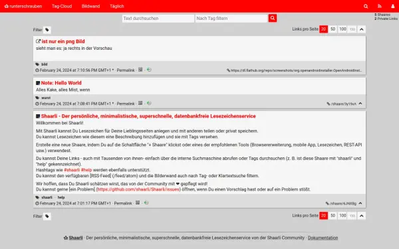
Task: Set bottom links per page to 20
Action: [x=323, y=216]
